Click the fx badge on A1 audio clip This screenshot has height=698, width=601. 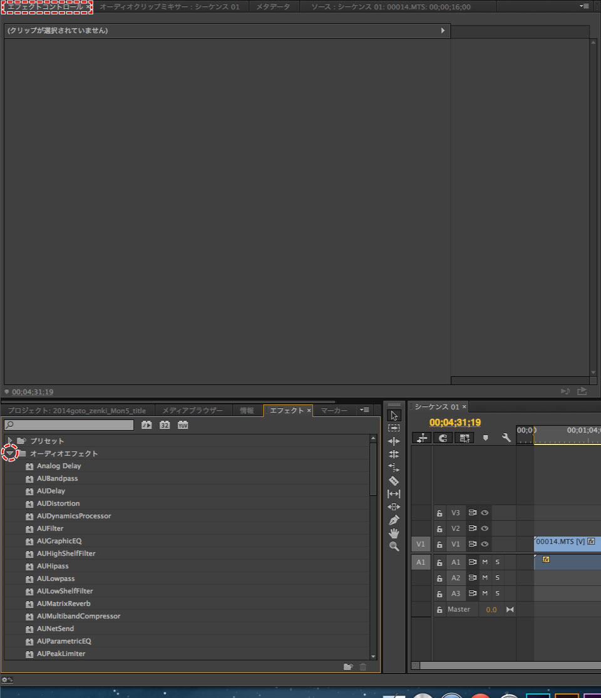pos(546,560)
